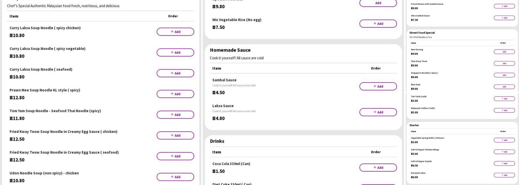
Task: Add Coca Cola 330ml can to order
Action: (378, 168)
